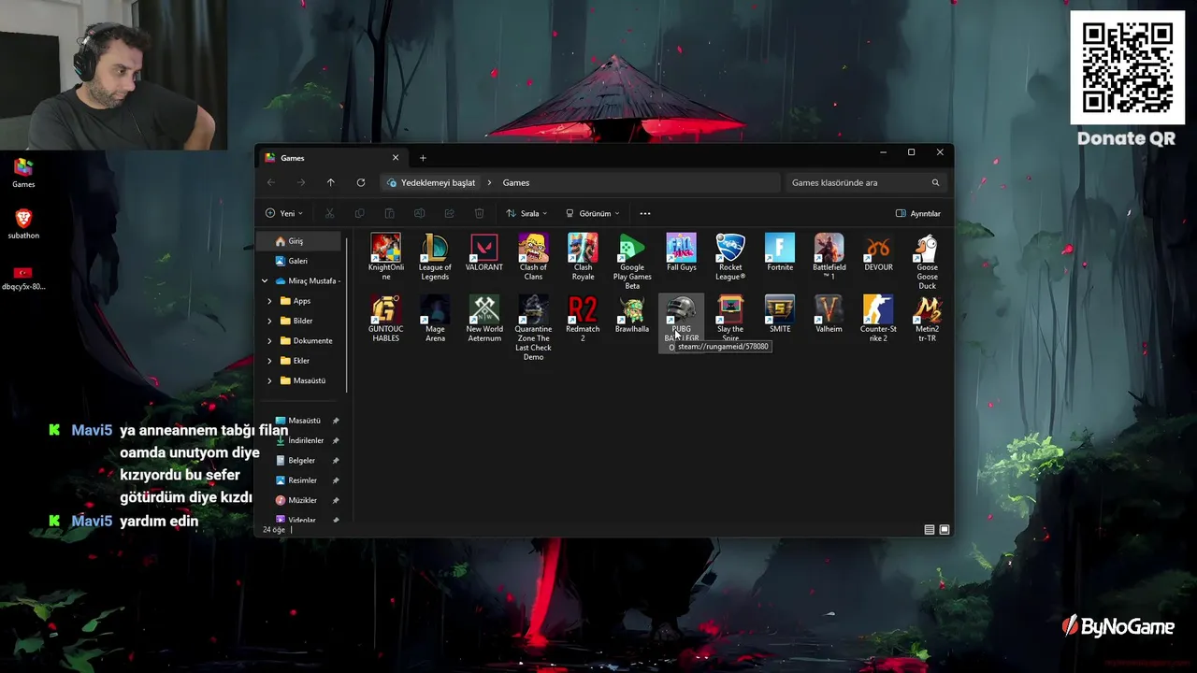This screenshot has height=673, width=1197.
Task: Click the Rename toolbar icon
Action: point(419,213)
